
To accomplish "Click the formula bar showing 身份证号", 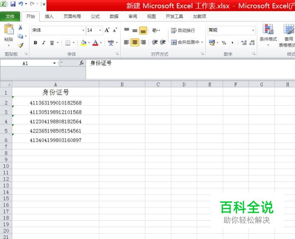I will [x=191, y=69].
